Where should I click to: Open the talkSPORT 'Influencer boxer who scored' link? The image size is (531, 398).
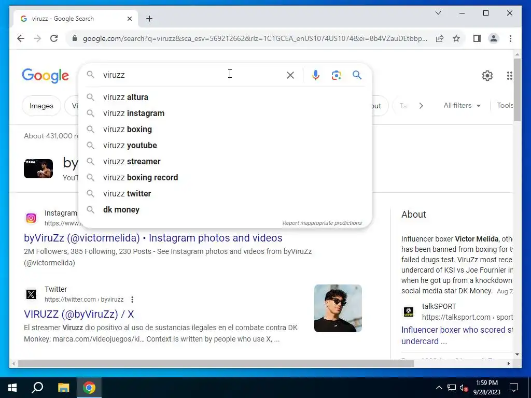457,335
